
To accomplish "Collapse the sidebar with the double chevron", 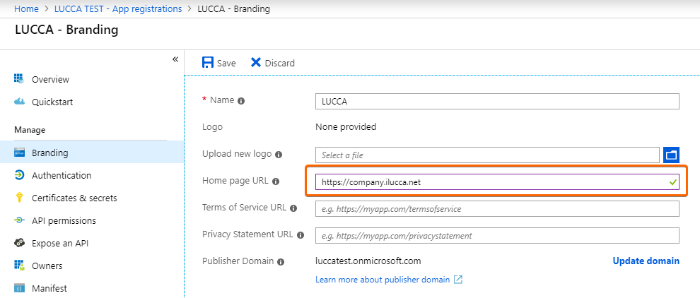I will (x=175, y=59).
